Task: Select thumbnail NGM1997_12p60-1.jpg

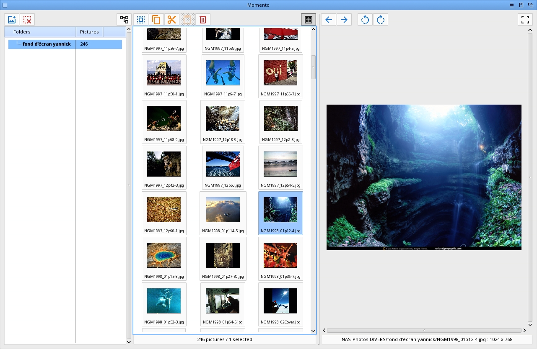Action: coord(164,213)
